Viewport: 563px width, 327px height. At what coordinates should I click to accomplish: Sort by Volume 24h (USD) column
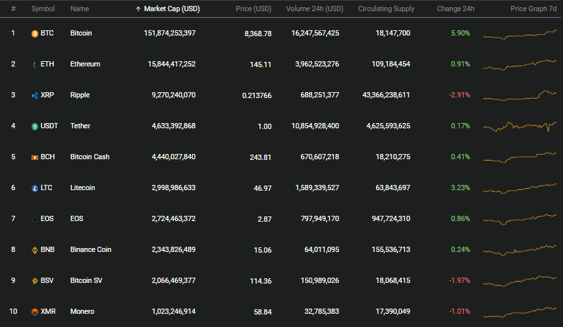(x=315, y=9)
